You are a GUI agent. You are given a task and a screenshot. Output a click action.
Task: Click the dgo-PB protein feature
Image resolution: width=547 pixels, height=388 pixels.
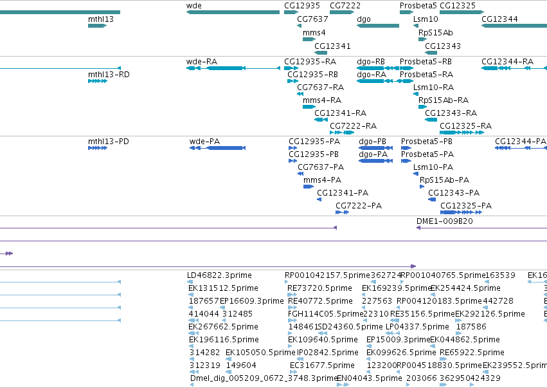point(376,148)
